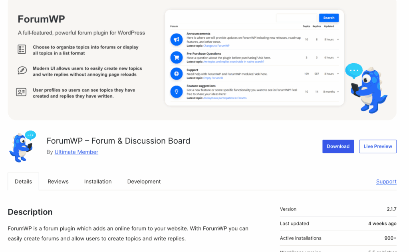Click the user profile card icon
The width and height of the screenshot is (409, 252).
21,92
